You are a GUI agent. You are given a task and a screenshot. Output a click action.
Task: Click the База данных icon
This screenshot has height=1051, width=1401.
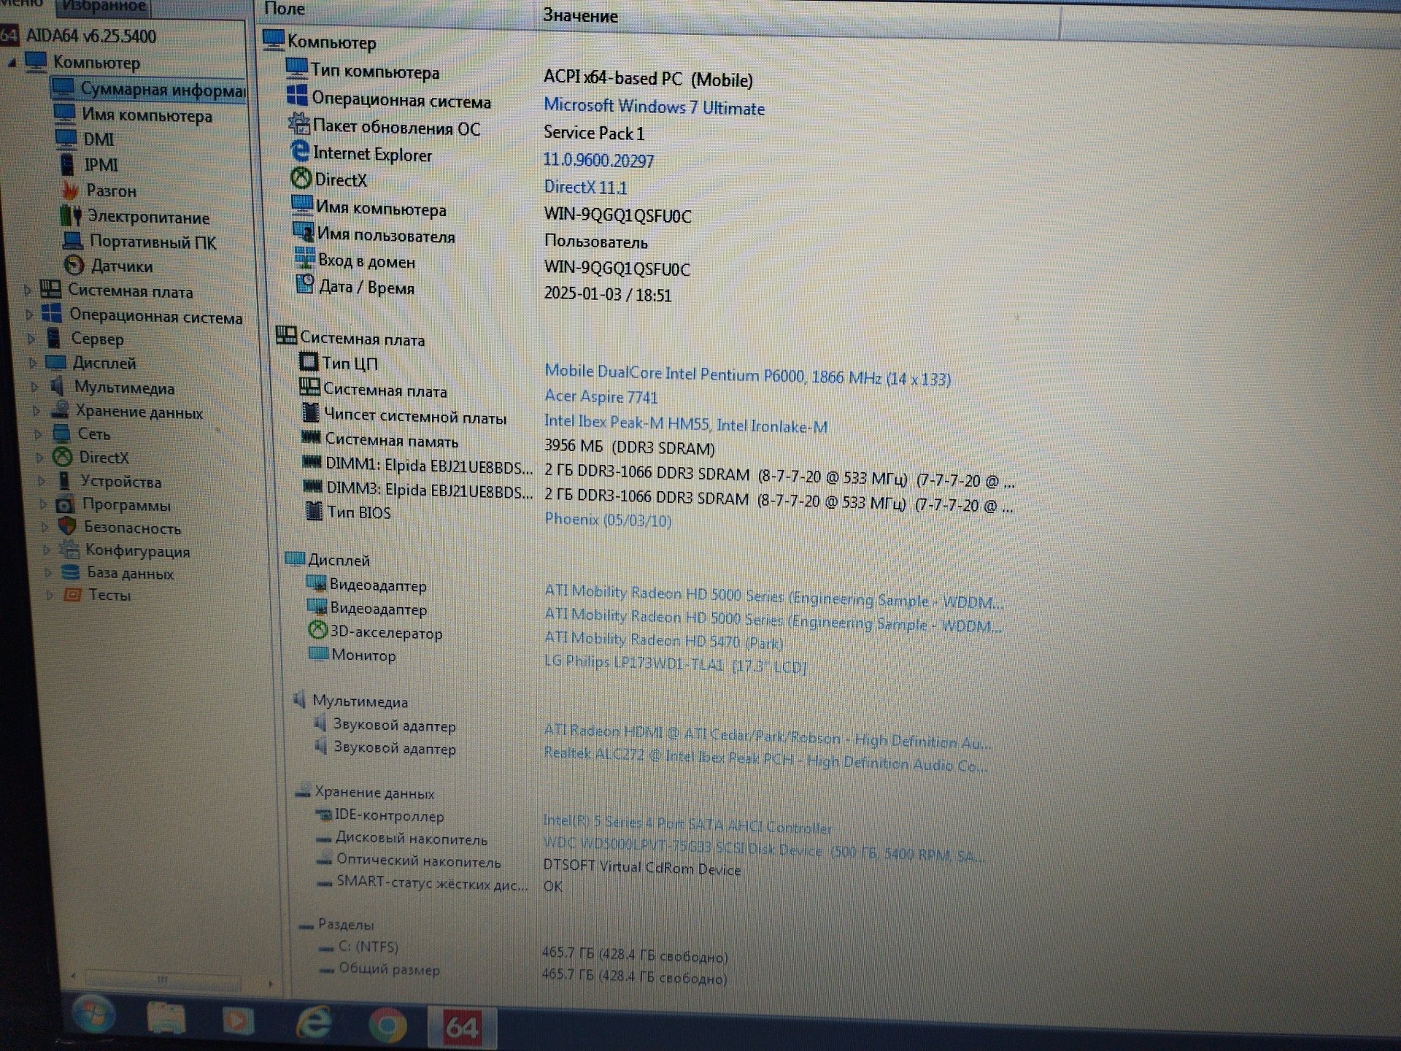pyautogui.click(x=71, y=571)
